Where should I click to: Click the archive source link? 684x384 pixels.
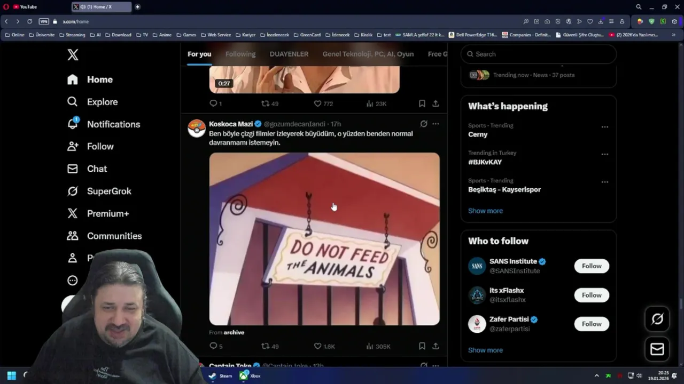[234, 332]
